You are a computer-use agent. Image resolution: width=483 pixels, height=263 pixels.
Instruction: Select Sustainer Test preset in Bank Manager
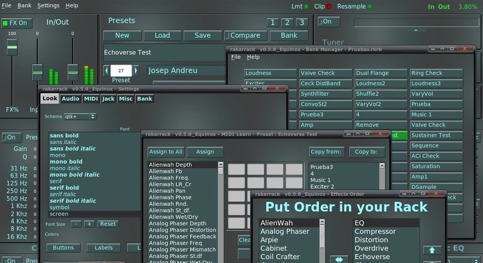tap(436, 135)
